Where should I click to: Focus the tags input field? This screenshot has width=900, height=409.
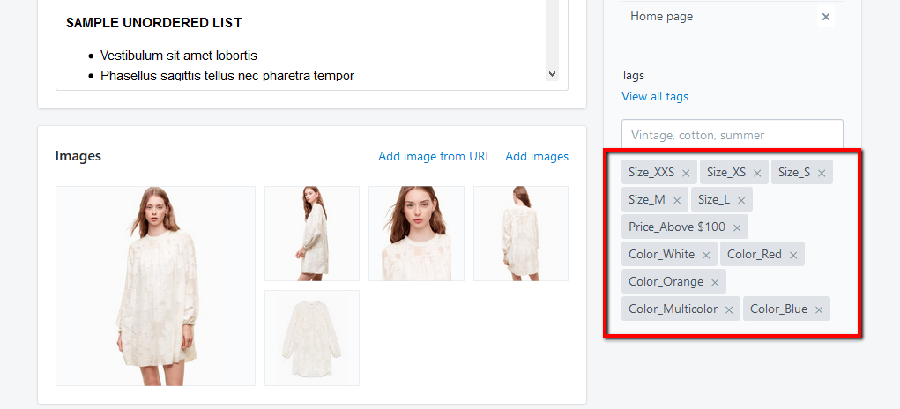pos(732,135)
